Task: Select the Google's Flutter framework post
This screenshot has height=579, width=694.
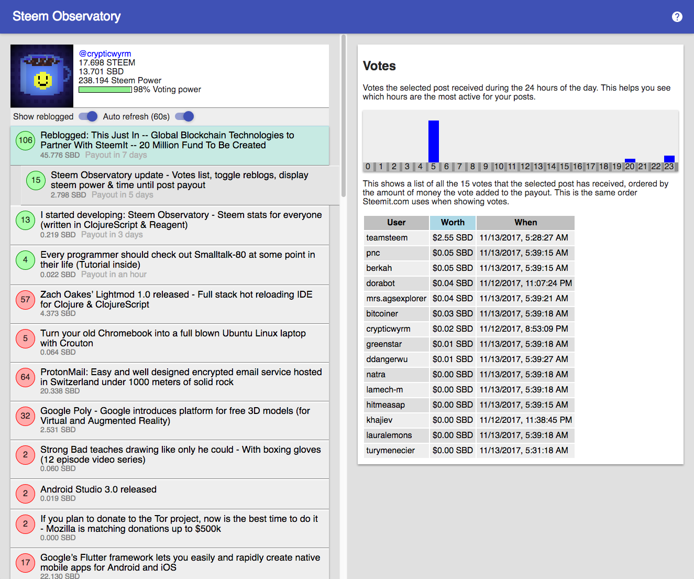Action: [x=170, y=564]
